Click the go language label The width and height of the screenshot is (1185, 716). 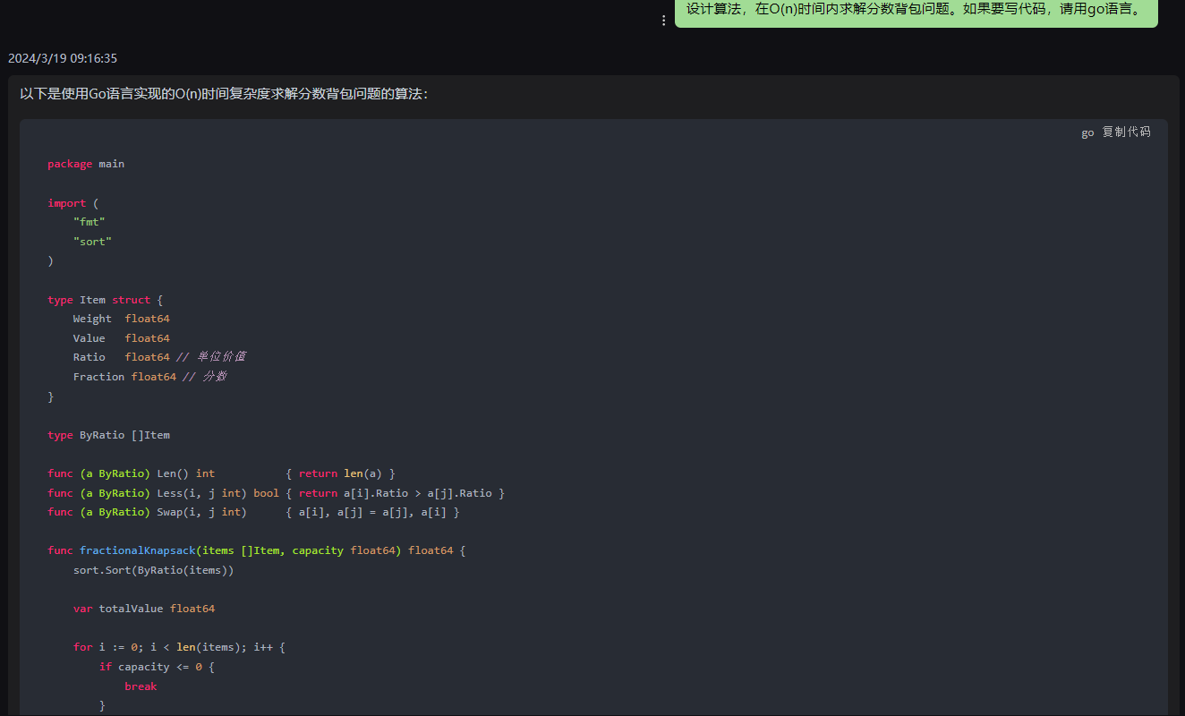(1087, 132)
